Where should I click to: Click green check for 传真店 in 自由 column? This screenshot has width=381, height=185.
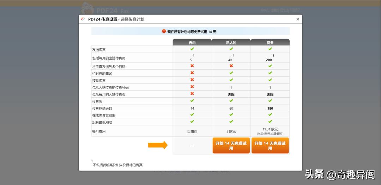192,100
